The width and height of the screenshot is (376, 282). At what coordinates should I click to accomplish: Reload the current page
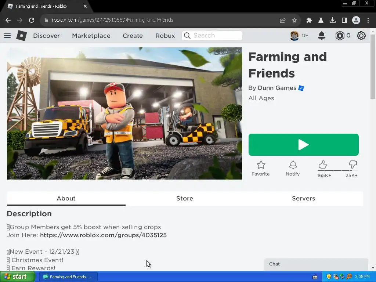click(32, 20)
